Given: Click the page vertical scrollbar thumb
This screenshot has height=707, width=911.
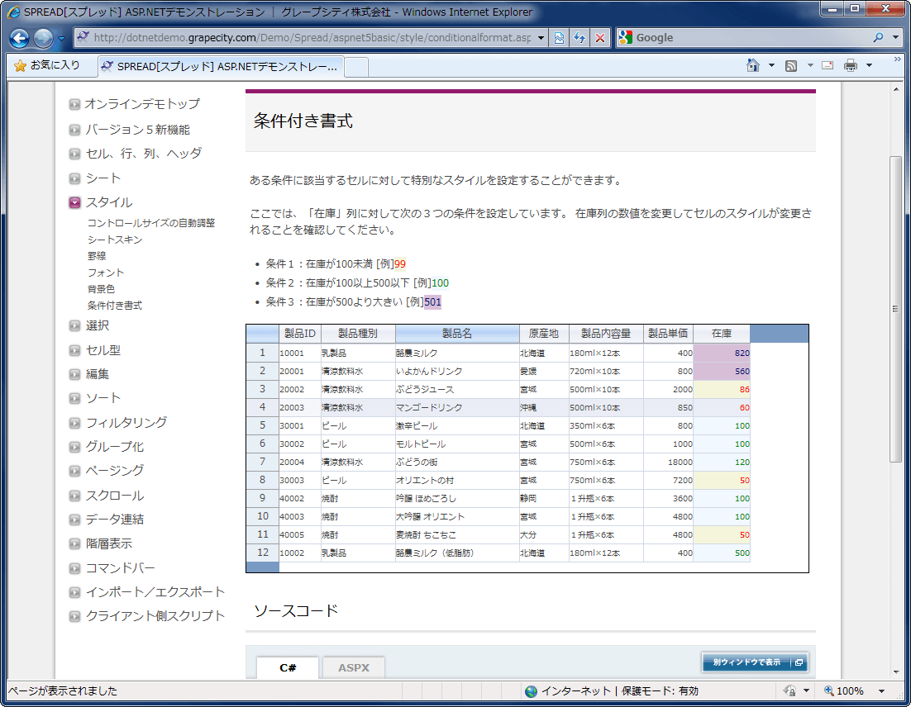Looking at the screenshot, I should pos(896,309).
